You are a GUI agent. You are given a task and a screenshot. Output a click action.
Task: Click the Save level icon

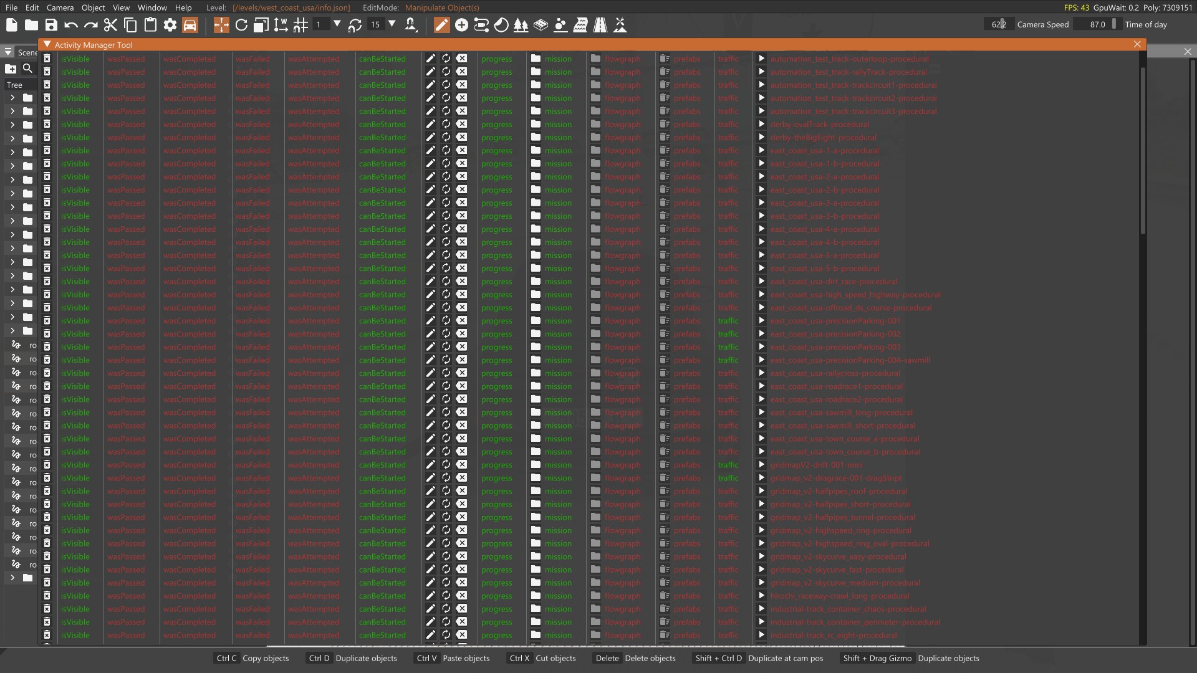coord(51,25)
